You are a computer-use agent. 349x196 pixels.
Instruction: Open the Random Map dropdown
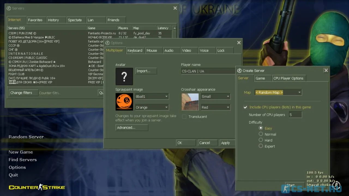(x=278, y=92)
